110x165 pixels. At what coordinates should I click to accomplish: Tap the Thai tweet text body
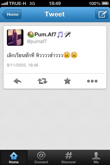click(42, 55)
